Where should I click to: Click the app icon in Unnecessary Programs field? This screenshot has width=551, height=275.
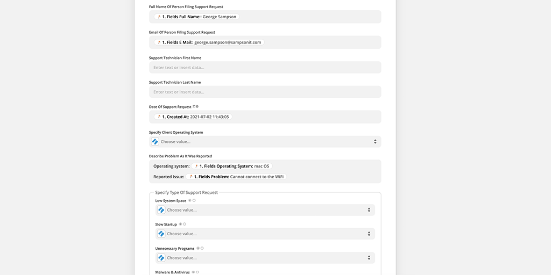(161, 258)
